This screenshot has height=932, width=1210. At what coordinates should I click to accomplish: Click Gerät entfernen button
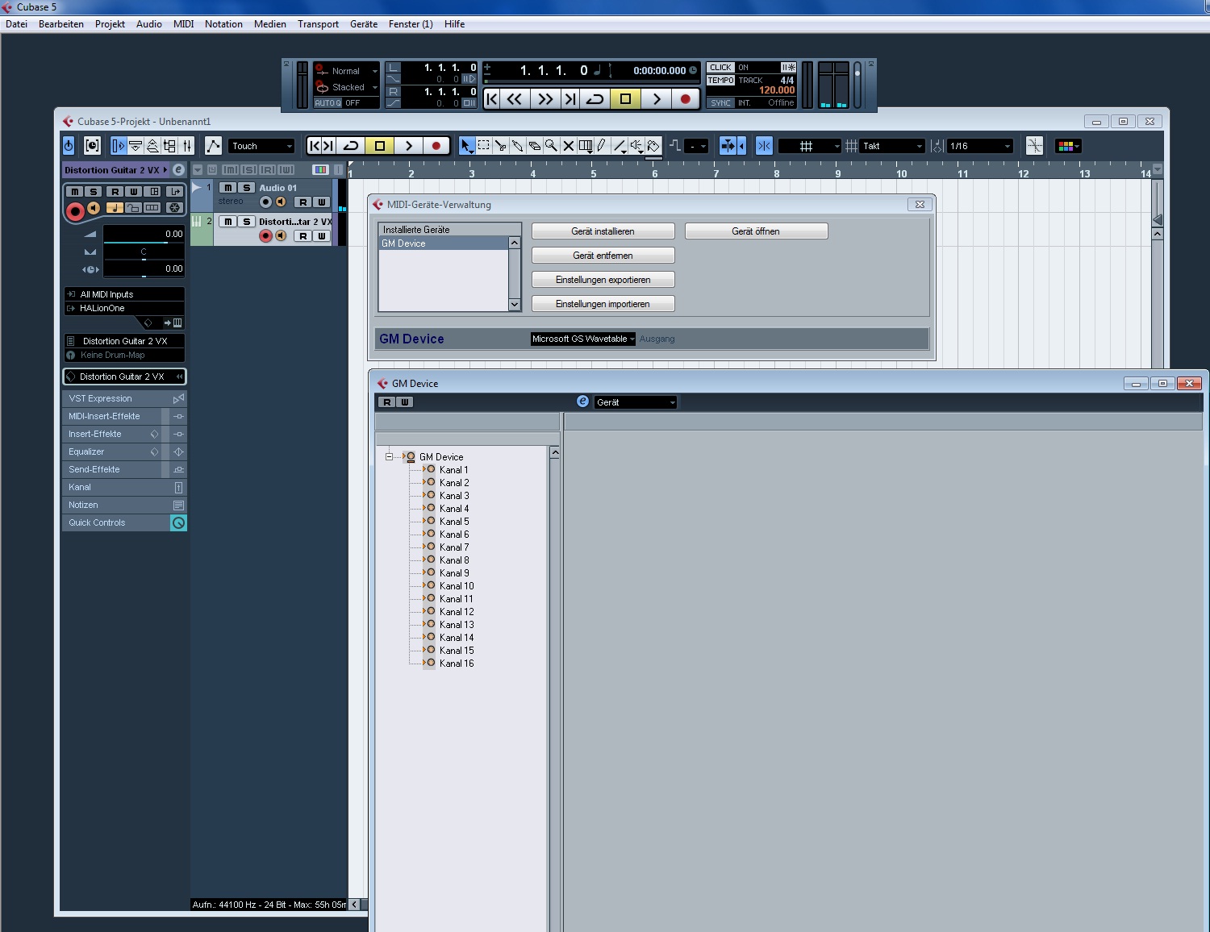[x=603, y=256]
